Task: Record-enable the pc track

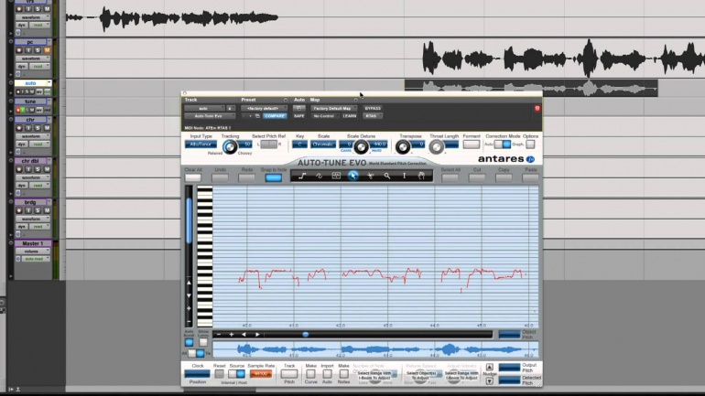Action: click(x=19, y=50)
